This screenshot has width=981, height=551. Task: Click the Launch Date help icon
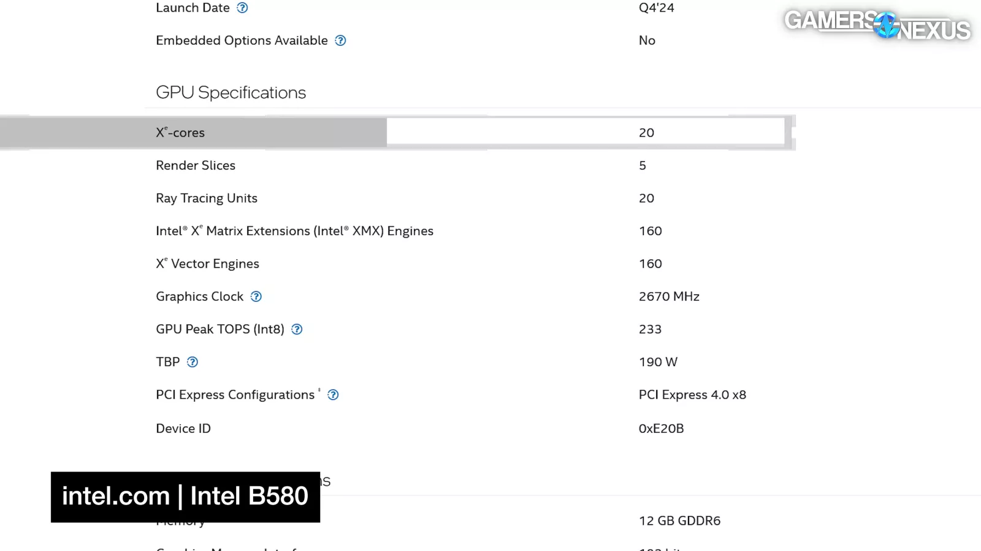[x=242, y=8]
